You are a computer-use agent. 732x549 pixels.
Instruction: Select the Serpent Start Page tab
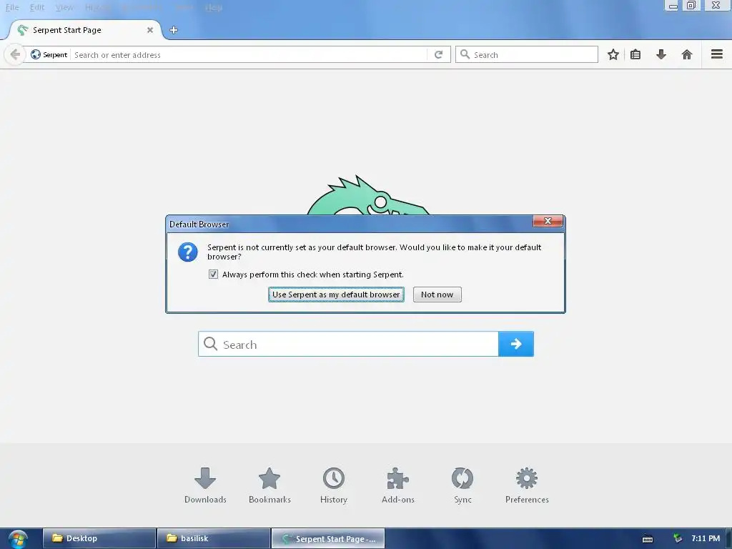point(84,30)
